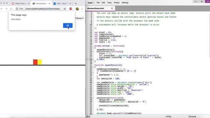Click the 'function spawnObstacle()' line
The height and width of the screenshot is (118, 210).
point(108,65)
